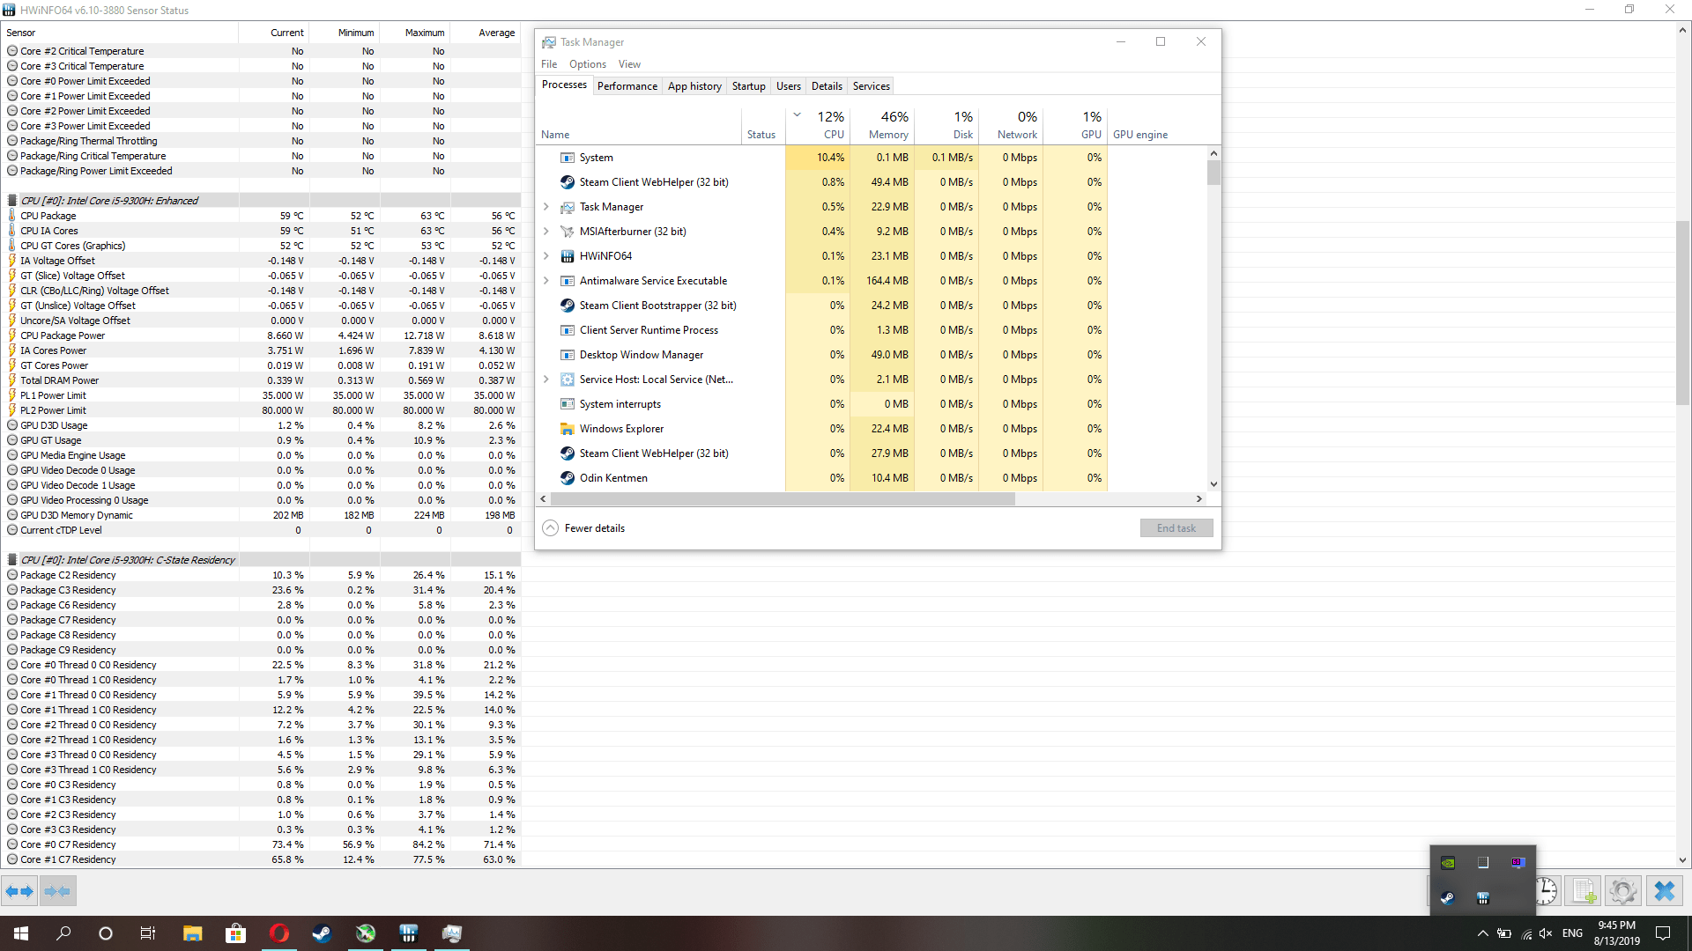Click the collapse columns arrows button in HWiNFO

point(57,891)
